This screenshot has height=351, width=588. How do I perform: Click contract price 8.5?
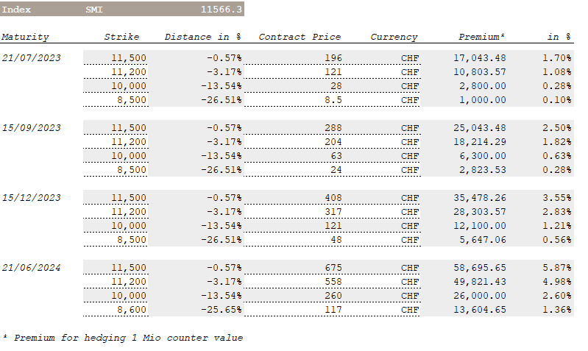pyautogui.click(x=333, y=100)
